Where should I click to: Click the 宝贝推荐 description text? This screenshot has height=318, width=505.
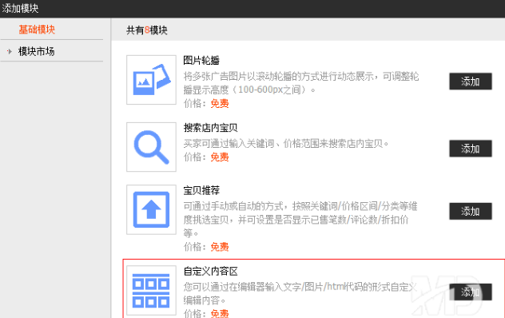point(300,220)
